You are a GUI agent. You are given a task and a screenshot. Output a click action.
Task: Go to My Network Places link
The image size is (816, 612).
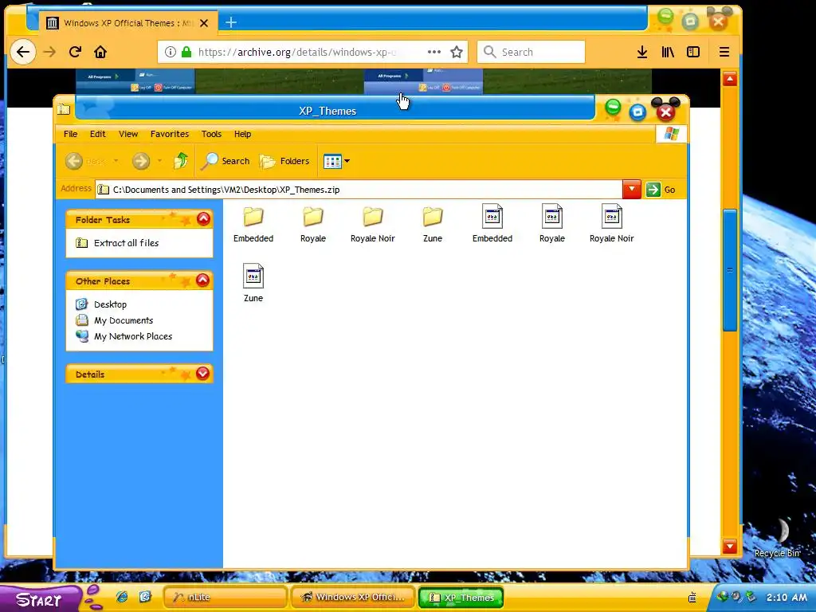coord(124,336)
